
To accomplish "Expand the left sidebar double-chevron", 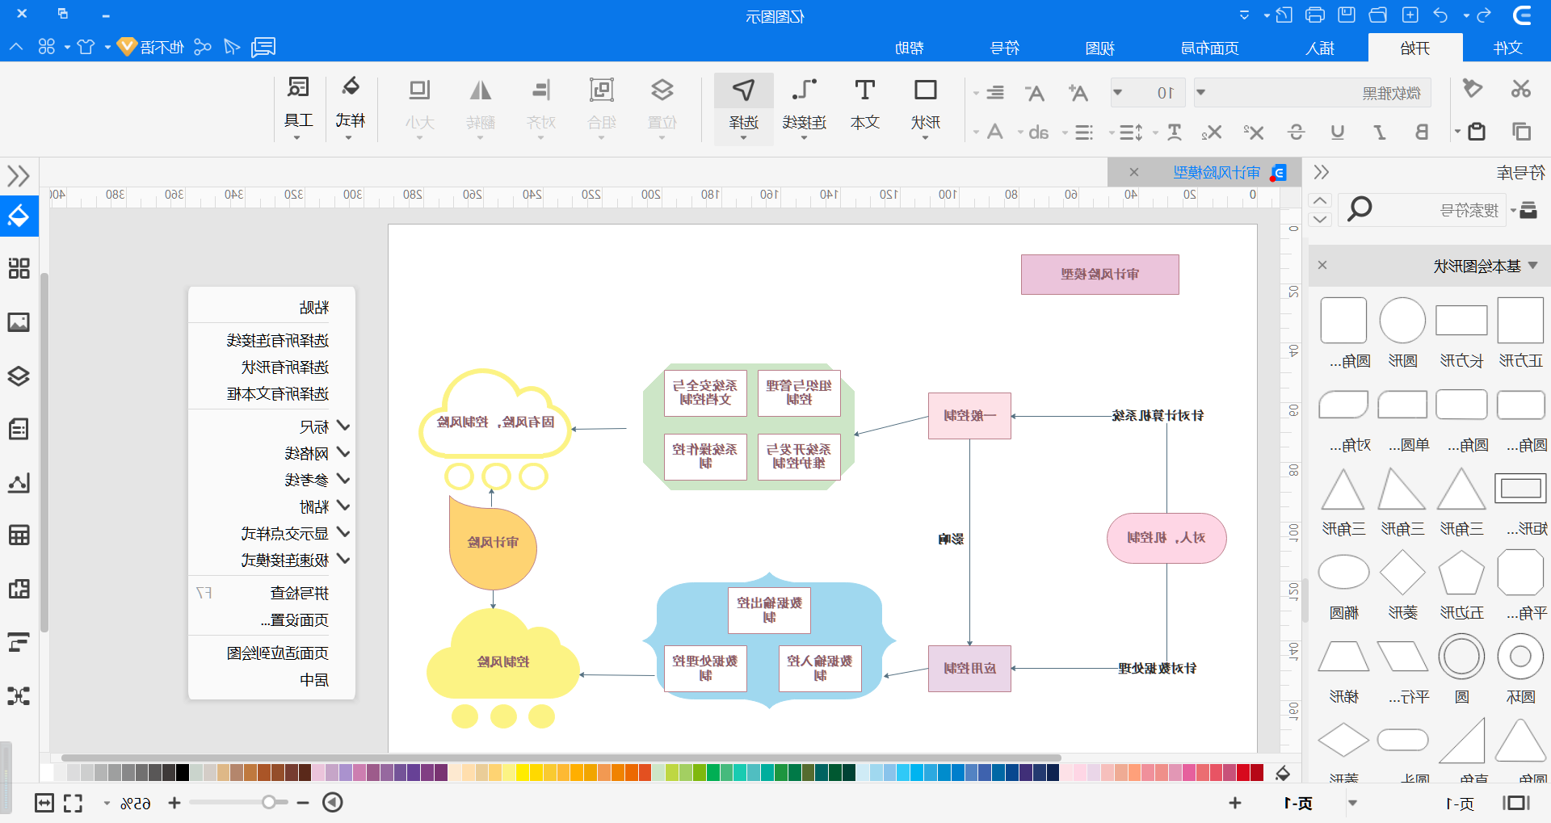I will point(19,175).
